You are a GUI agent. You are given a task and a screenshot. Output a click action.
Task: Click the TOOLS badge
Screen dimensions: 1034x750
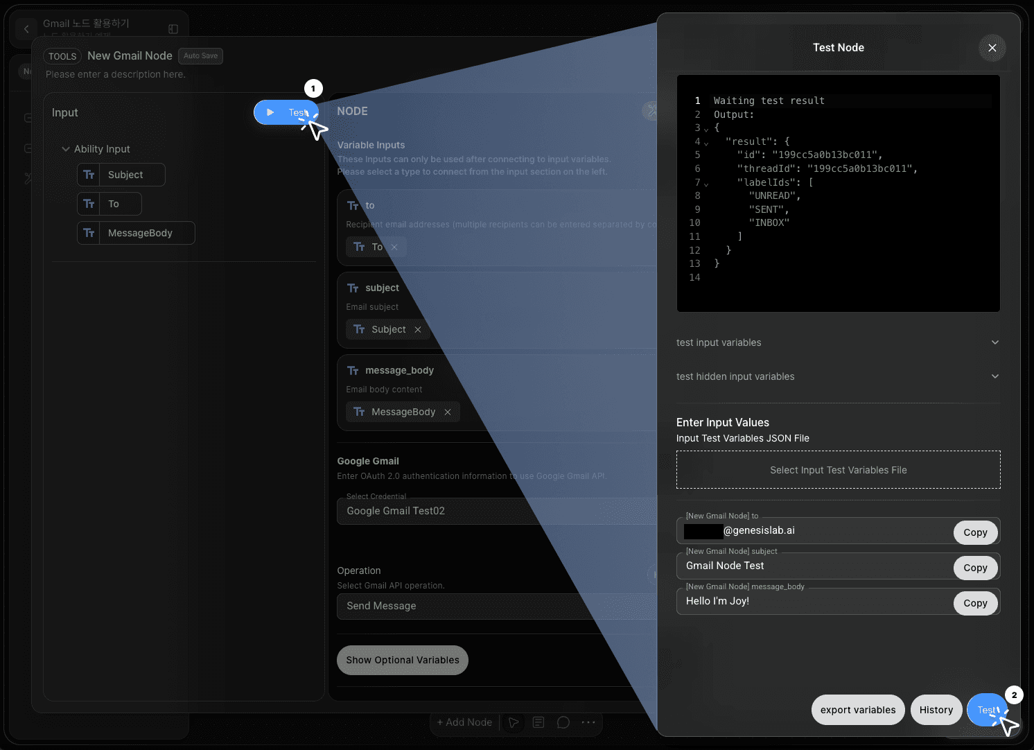click(62, 56)
